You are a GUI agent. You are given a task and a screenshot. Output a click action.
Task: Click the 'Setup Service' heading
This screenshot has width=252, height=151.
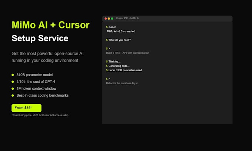[40, 38]
